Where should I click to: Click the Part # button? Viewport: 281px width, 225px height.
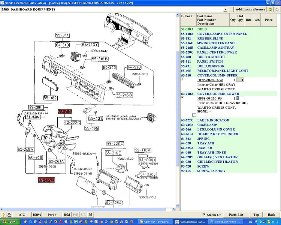(x=52, y=214)
